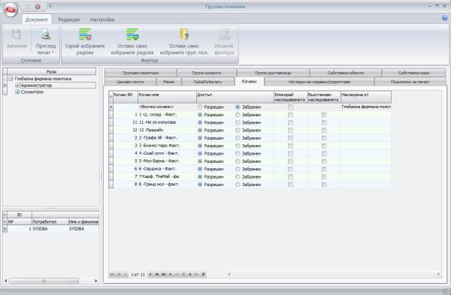Open the Групови политики tab
The width and height of the screenshot is (451, 295).
(141, 73)
